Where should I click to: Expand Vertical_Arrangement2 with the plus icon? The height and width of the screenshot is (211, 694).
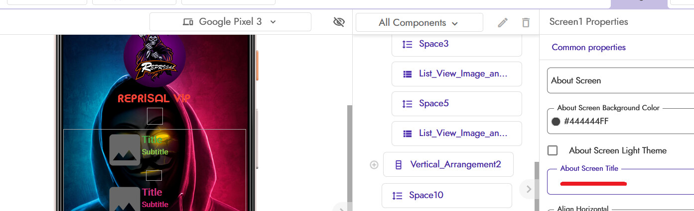(x=374, y=165)
